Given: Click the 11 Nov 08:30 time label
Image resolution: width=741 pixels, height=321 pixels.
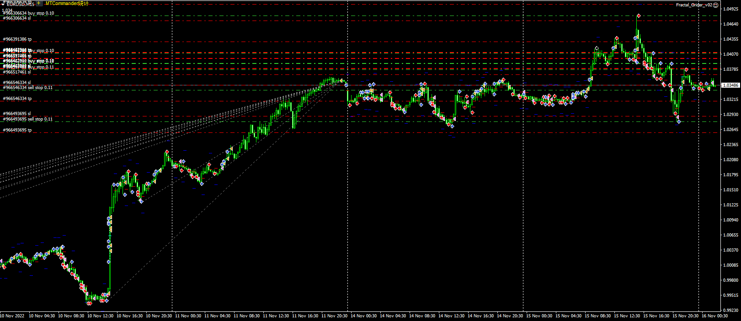Looking at the screenshot, I should coord(247,316).
